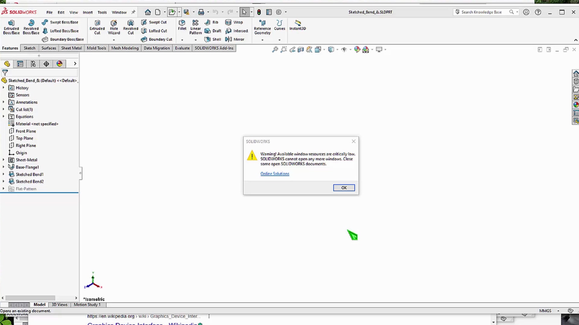579x325 pixels.
Task: Select the Instant3D tool
Action: (297, 23)
